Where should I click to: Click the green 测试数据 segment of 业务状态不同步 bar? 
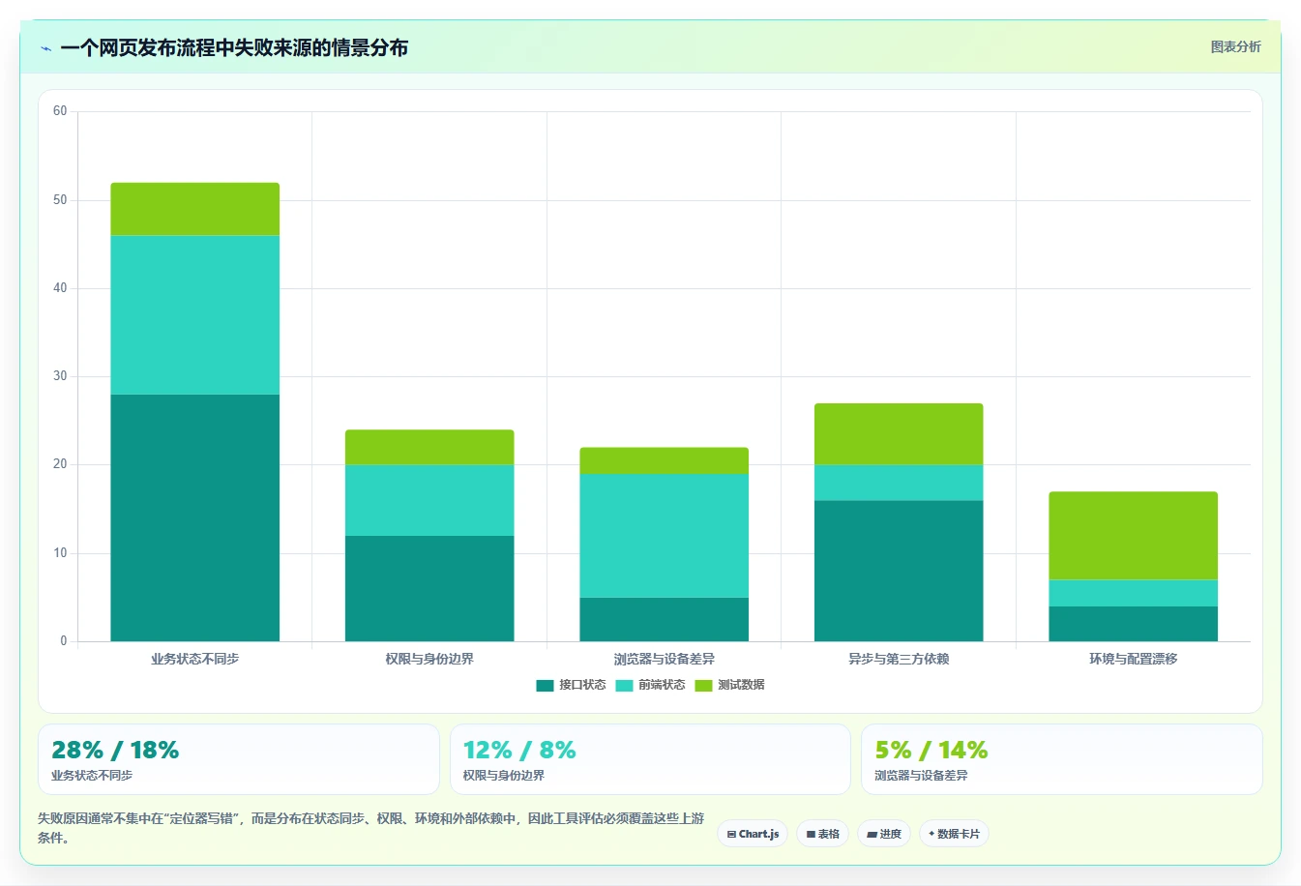pos(195,209)
